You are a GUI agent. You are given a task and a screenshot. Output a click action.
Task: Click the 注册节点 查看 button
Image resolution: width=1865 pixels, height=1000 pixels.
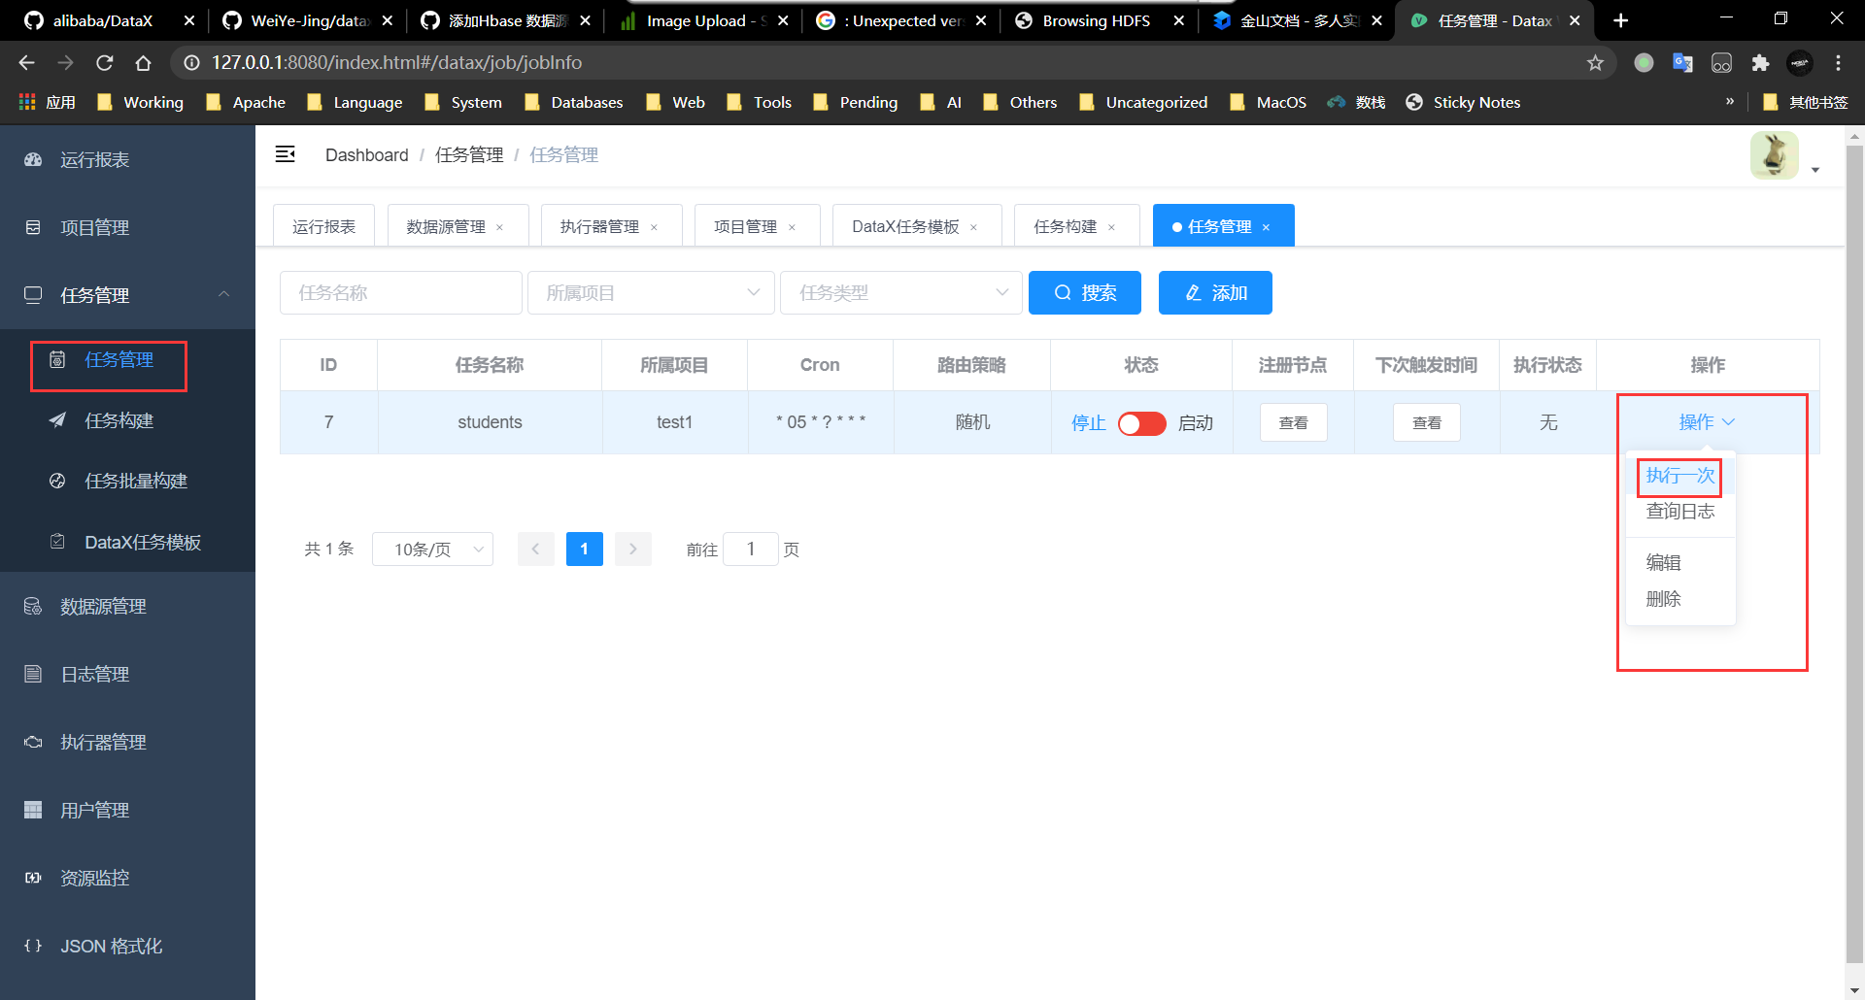1293,422
